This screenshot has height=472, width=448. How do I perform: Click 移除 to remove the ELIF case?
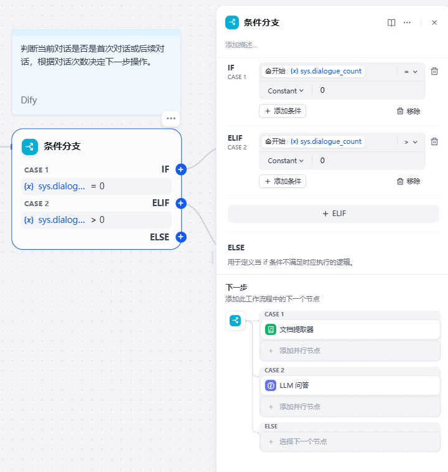tap(409, 181)
